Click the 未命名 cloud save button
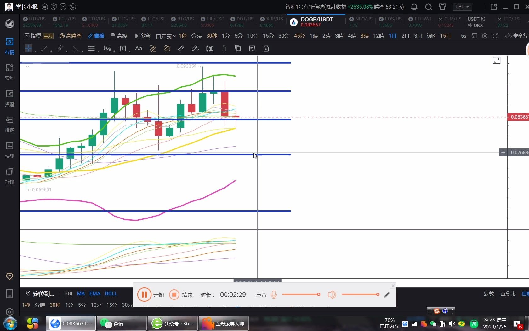This screenshot has width=529, height=331. 516,36
